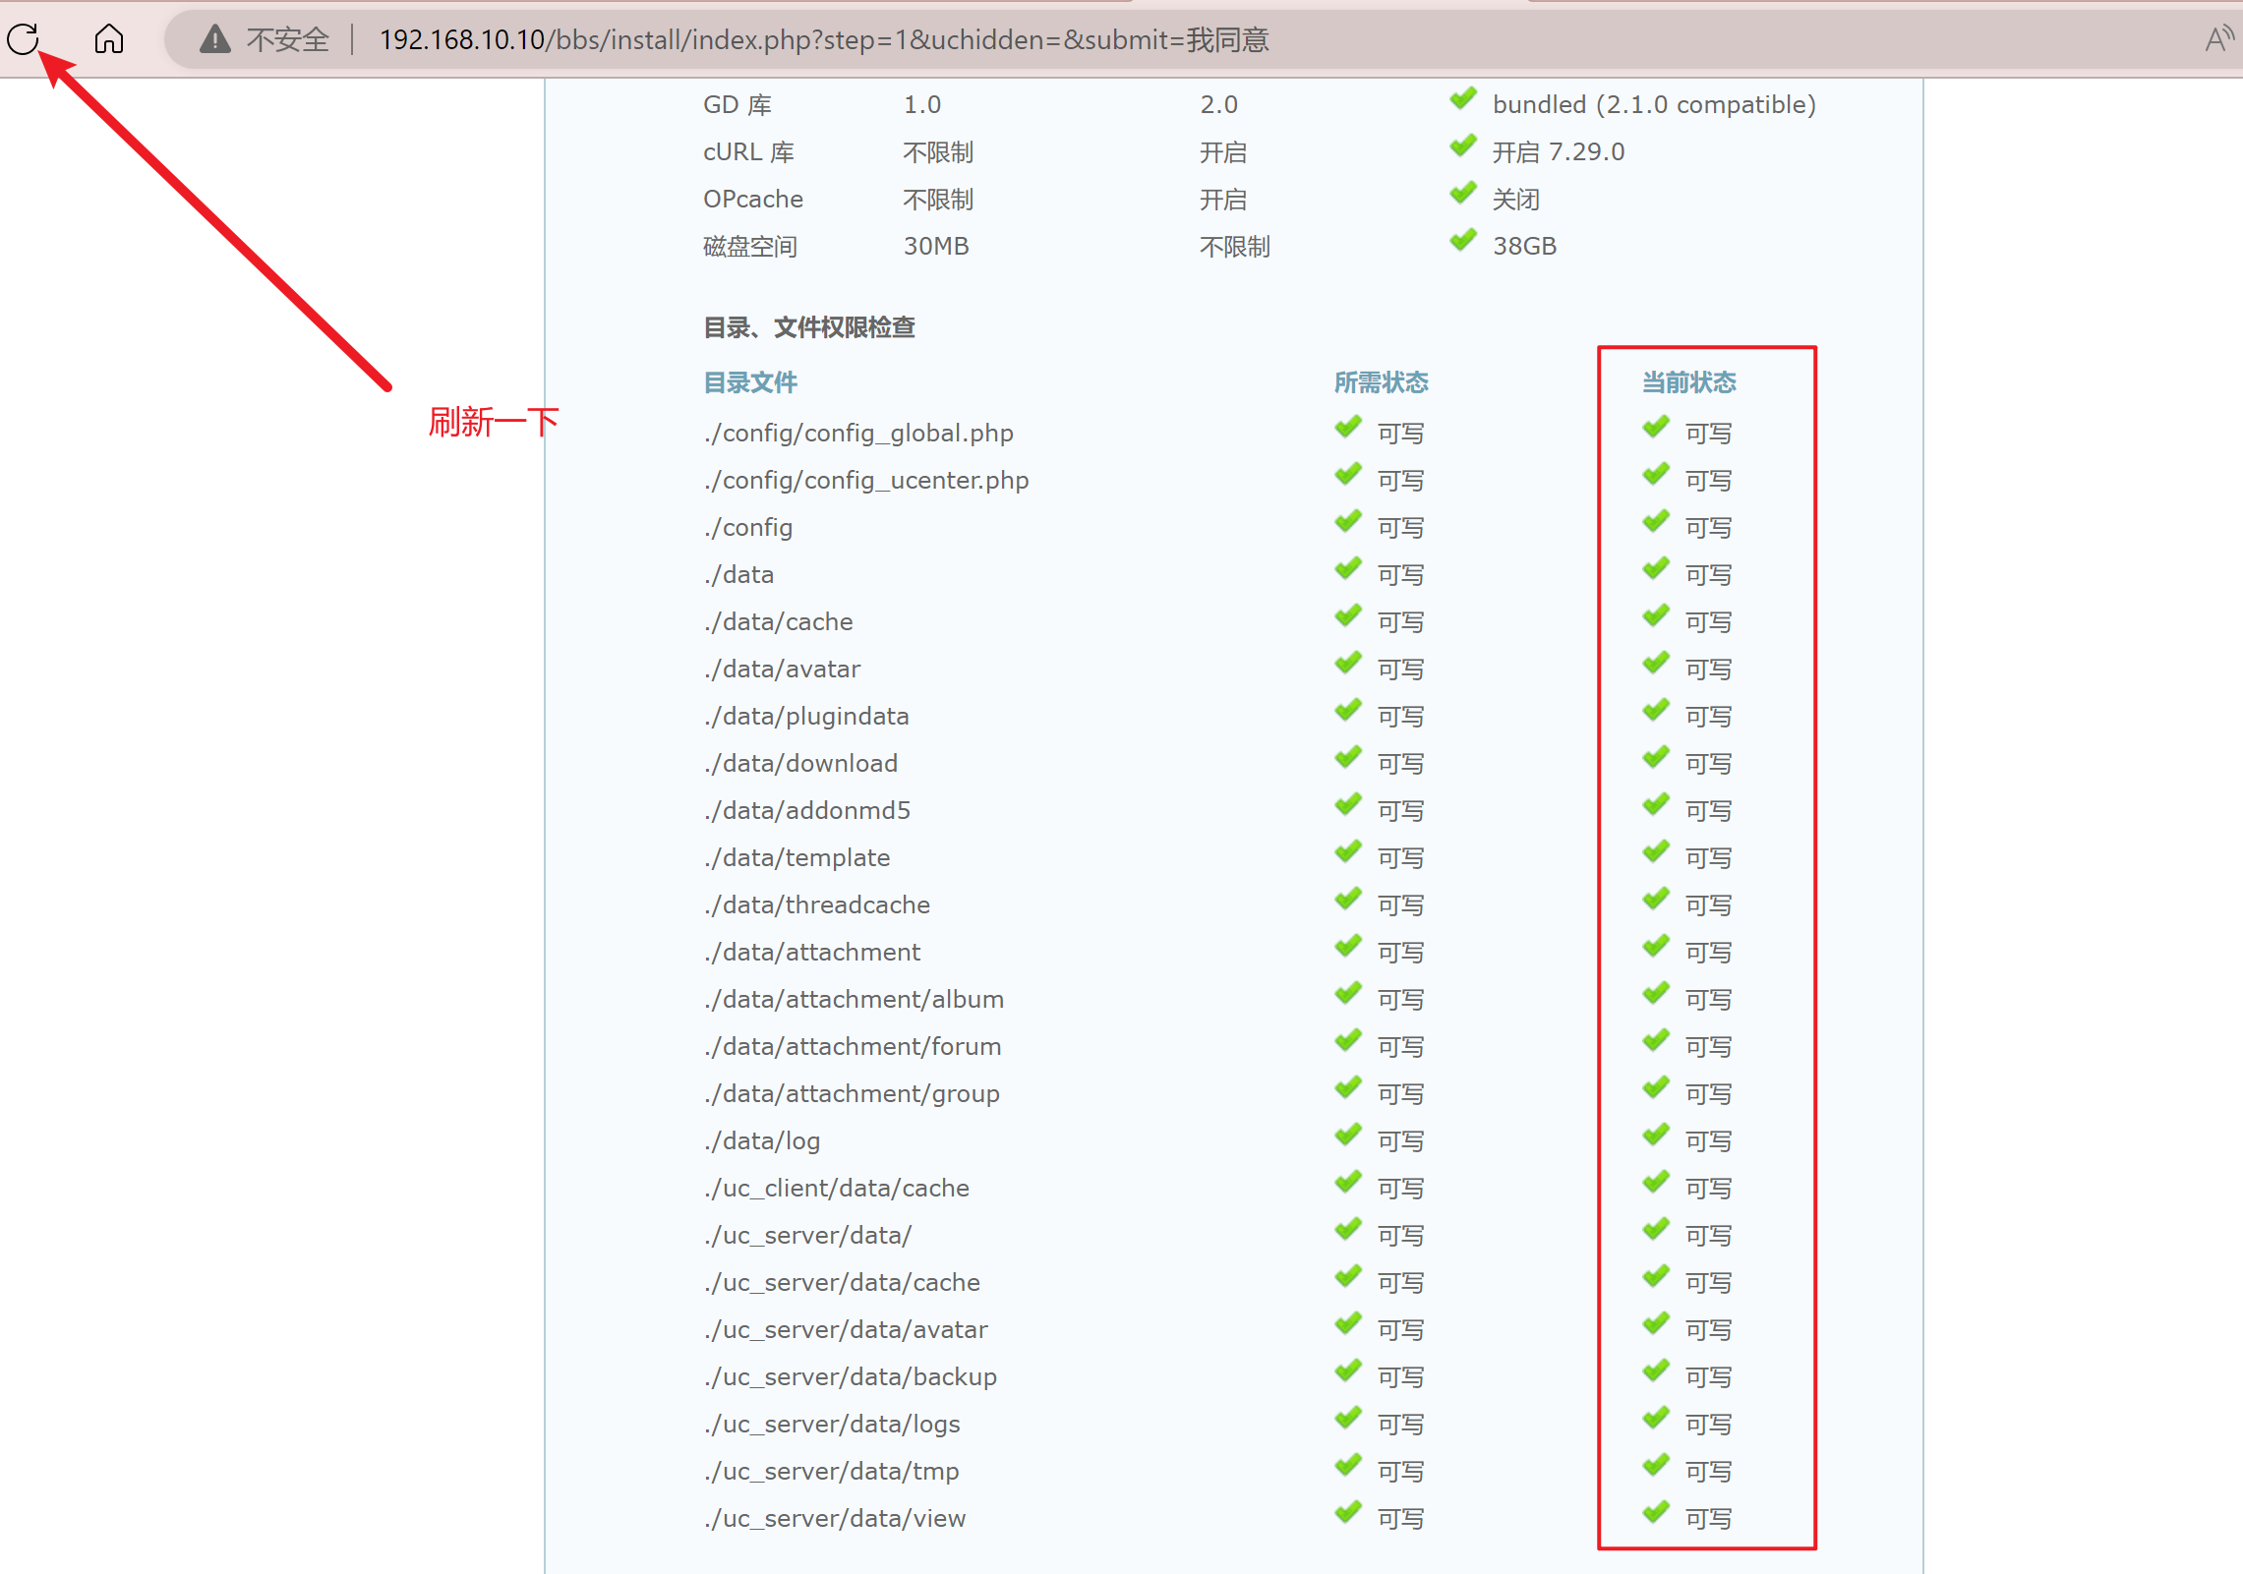This screenshot has height=1574, width=2243.
Task: Click the 磁盘空间 row label
Action: tap(750, 247)
